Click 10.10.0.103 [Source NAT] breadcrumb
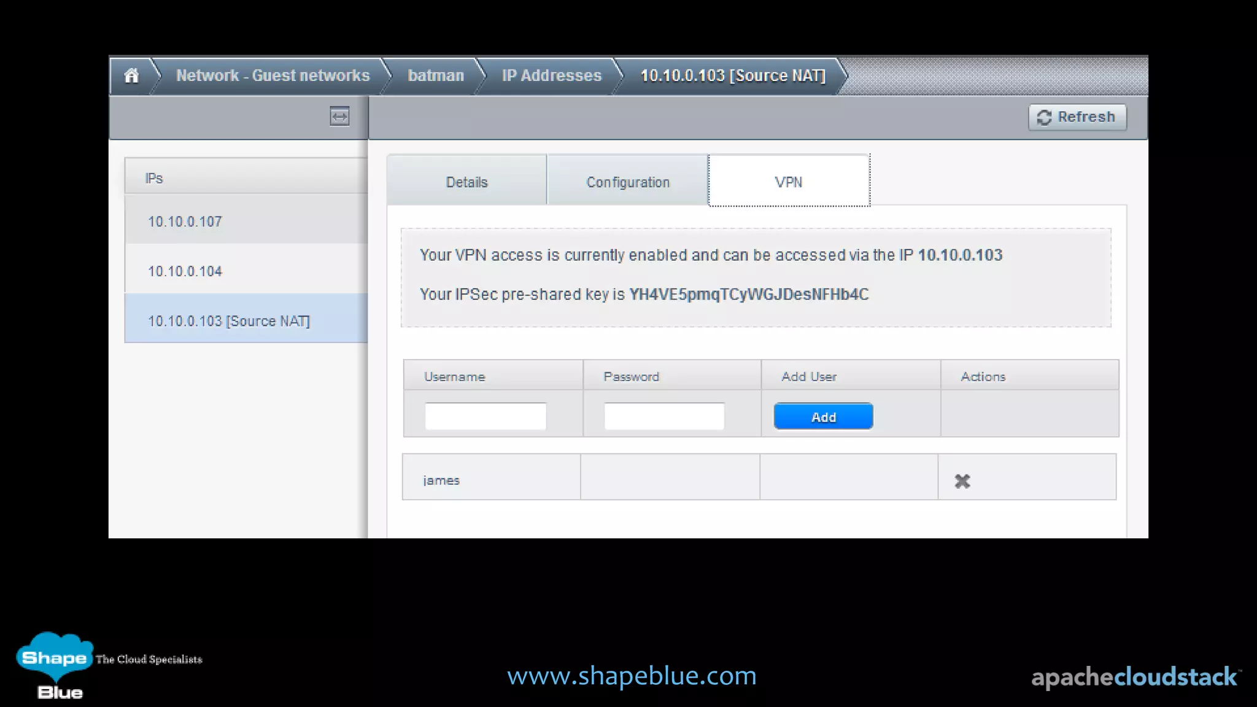The image size is (1257, 707). click(733, 75)
